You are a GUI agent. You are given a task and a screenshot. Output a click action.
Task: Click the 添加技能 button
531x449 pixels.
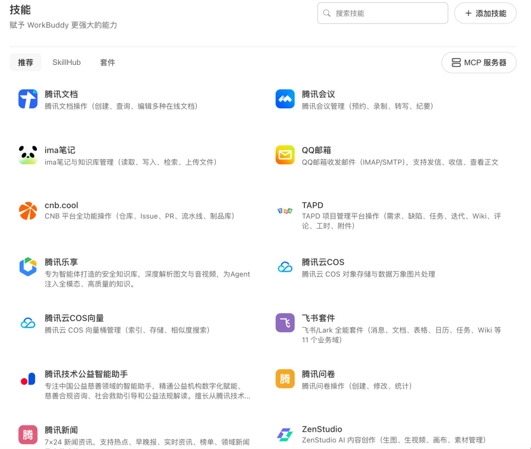(x=485, y=13)
